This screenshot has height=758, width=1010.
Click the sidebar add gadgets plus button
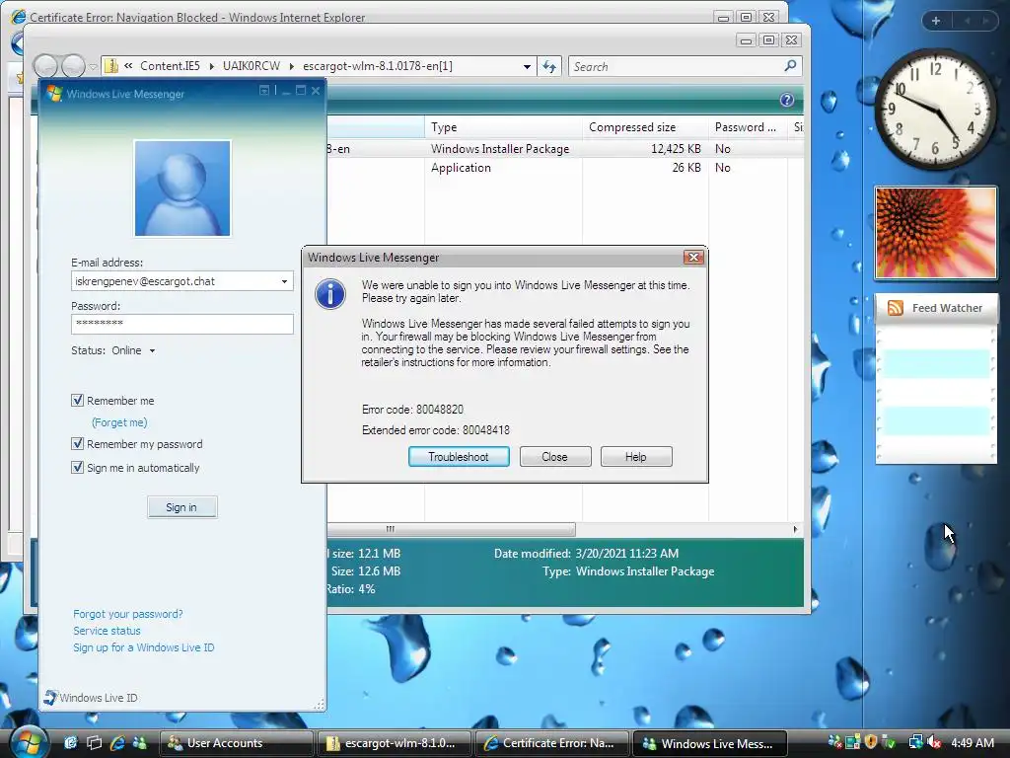pyautogui.click(x=936, y=21)
